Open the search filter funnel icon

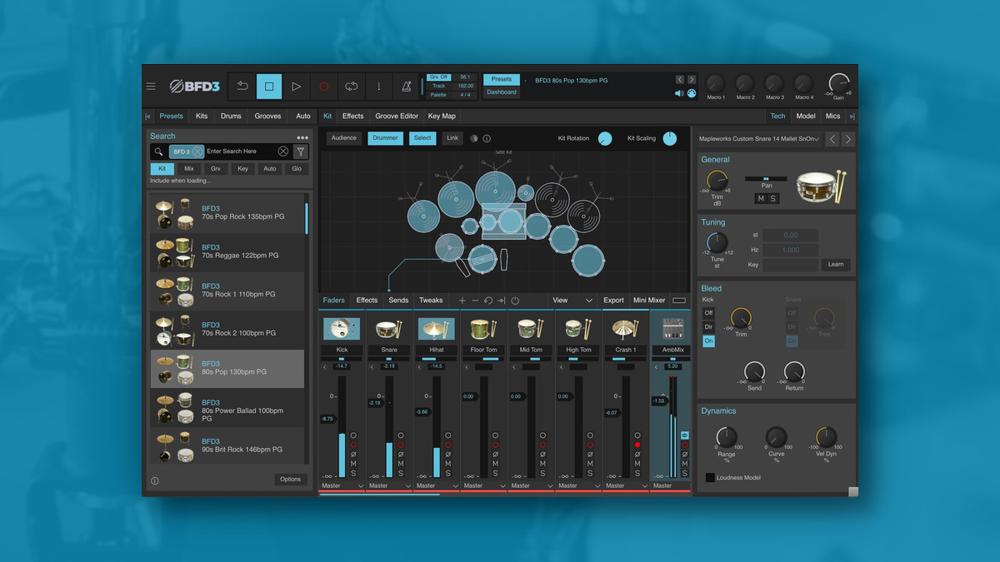tap(301, 152)
